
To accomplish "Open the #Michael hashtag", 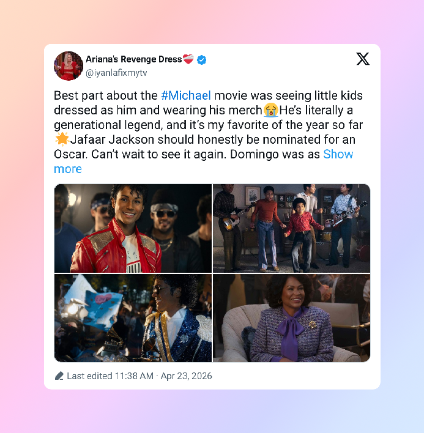I will pos(186,95).
